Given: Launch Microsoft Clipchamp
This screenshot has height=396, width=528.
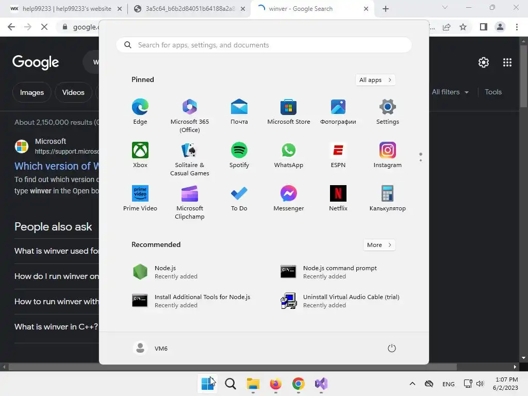Looking at the screenshot, I should [x=190, y=202].
